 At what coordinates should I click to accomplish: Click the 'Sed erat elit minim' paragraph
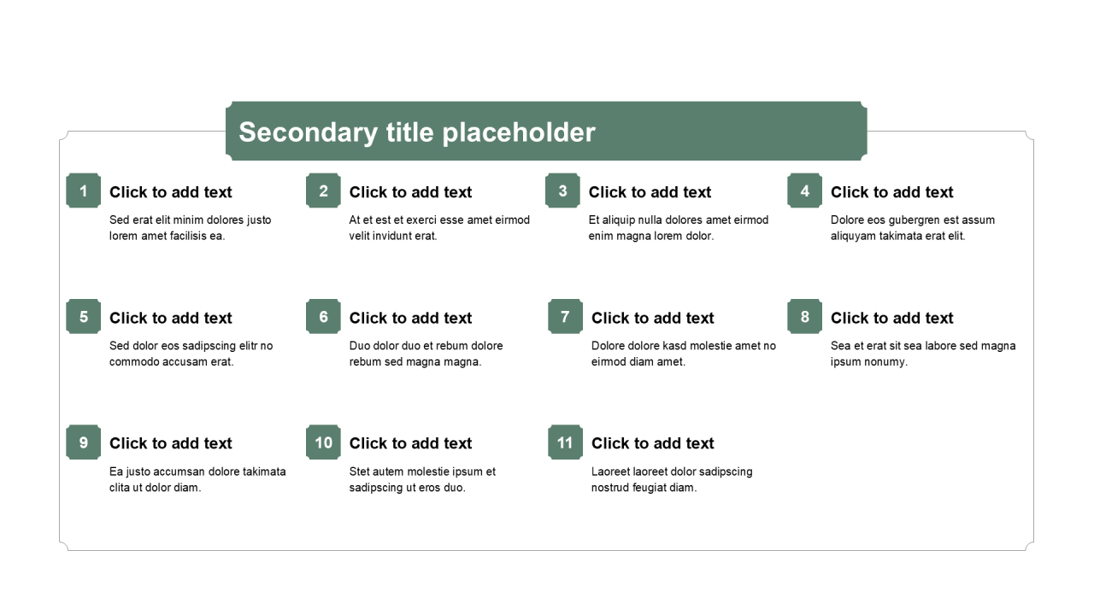[191, 228]
